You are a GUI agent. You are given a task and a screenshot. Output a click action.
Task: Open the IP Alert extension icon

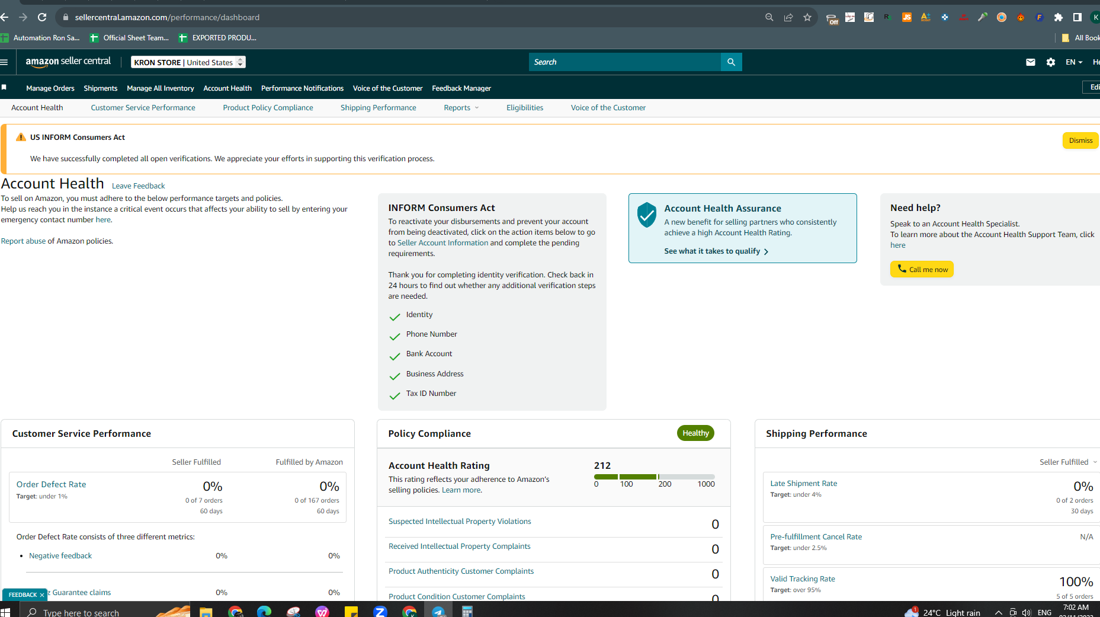click(964, 17)
